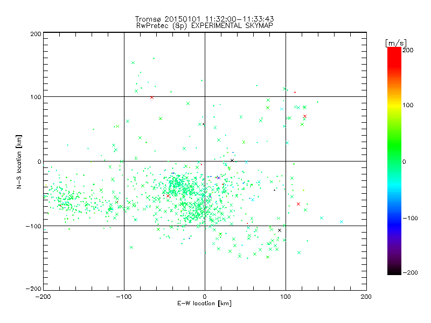
Task: Select the N-S axis '-100' tick label
Action: (33, 226)
